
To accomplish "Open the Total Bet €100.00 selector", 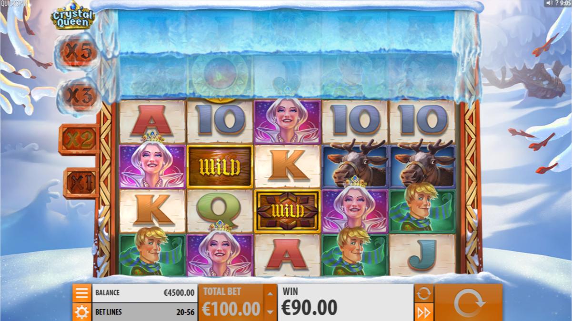I will (x=231, y=302).
